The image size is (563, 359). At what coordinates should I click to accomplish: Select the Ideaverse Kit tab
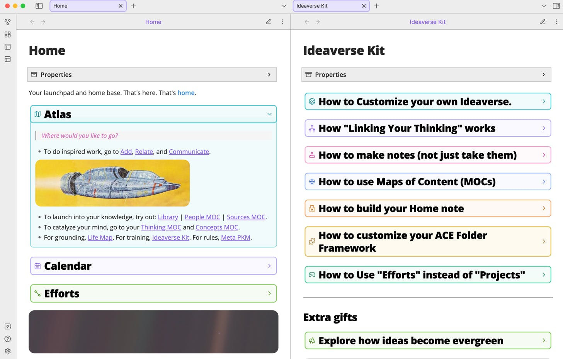pyautogui.click(x=331, y=6)
